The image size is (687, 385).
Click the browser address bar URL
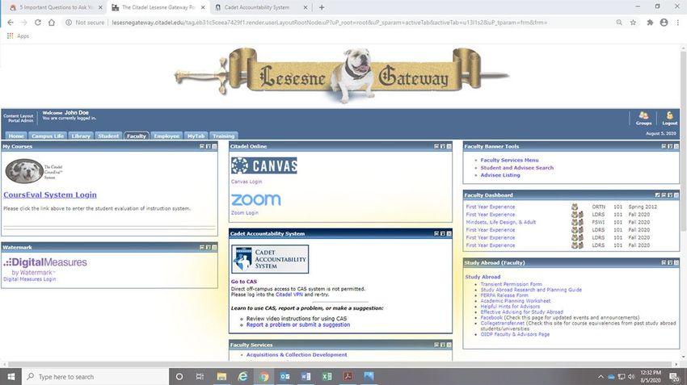[329, 23]
